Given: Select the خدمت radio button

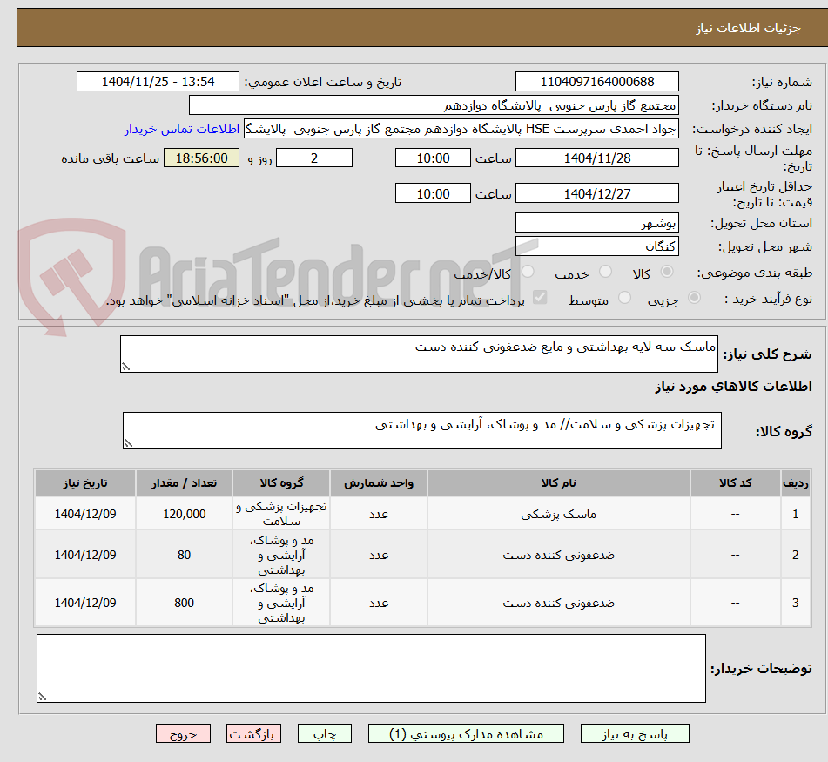Looking at the screenshot, I should click(x=606, y=272).
